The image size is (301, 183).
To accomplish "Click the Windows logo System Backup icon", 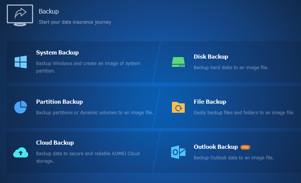I will point(21,62).
